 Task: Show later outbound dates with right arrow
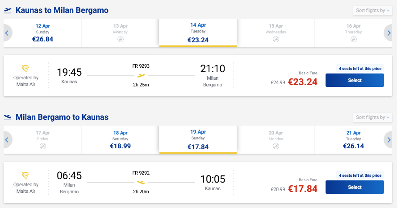(389, 33)
